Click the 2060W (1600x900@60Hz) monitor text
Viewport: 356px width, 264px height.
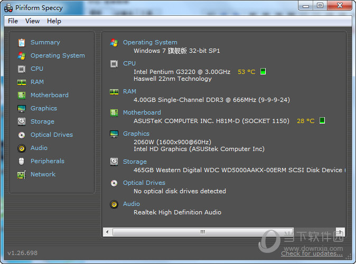click(x=173, y=142)
